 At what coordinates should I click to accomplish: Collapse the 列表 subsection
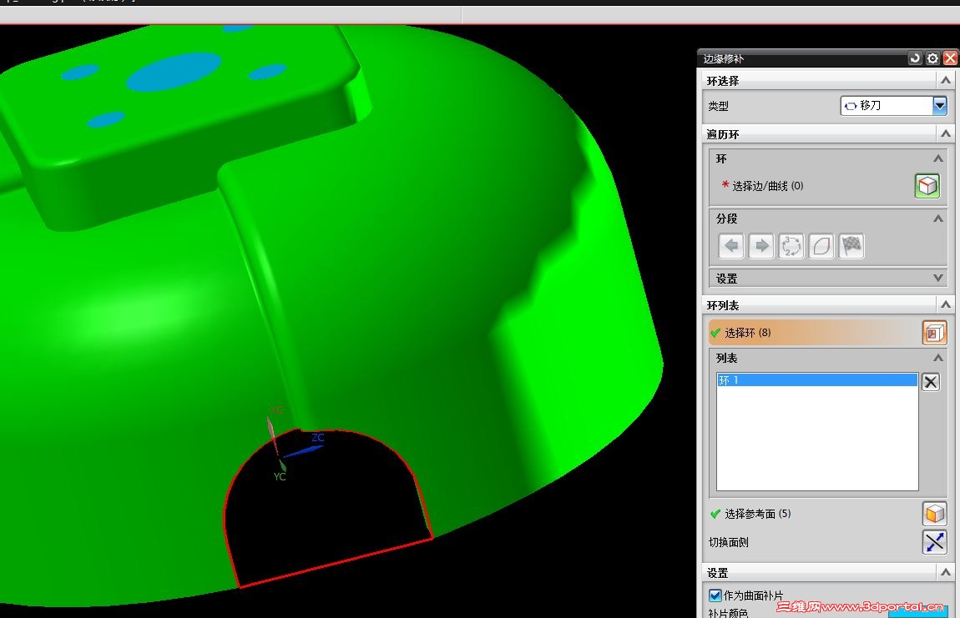pyautogui.click(x=938, y=357)
